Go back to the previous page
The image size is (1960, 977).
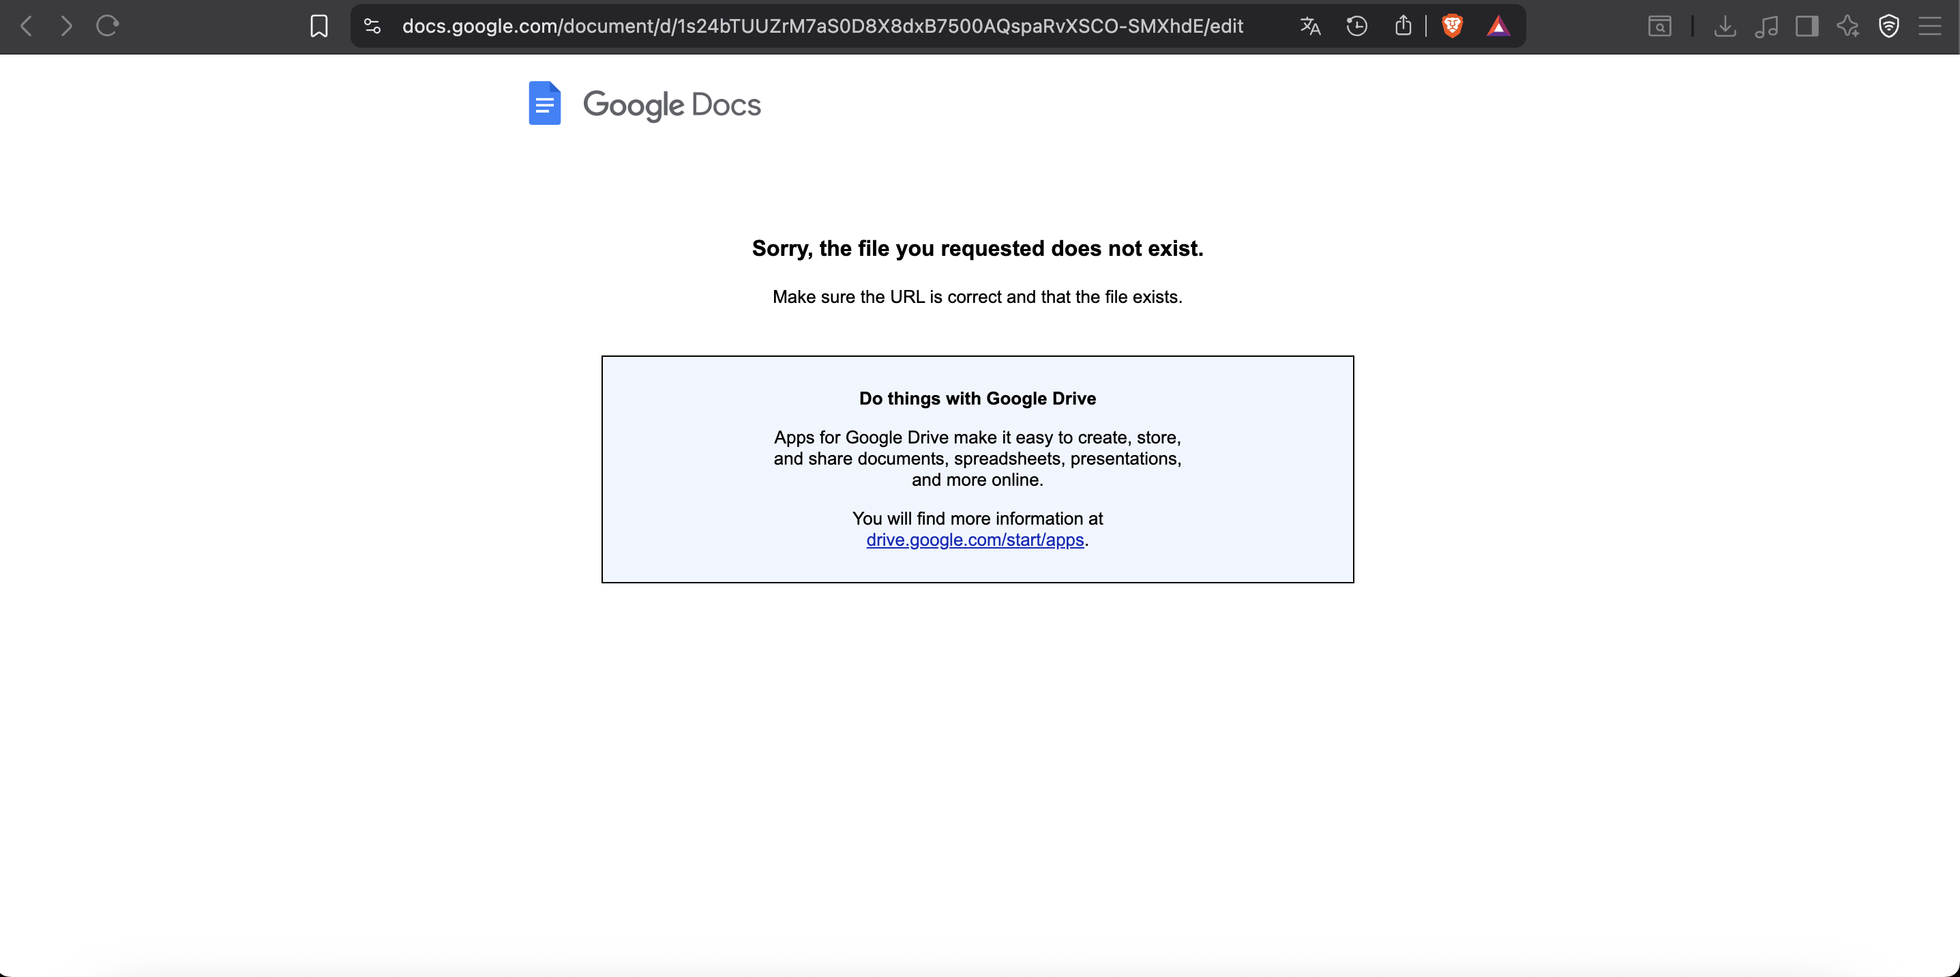[x=26, y=26]
